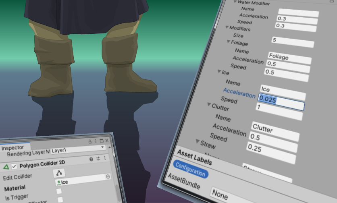Open Polygon Collider 2D preset settings
The height and width of the screenshot is (203, 337).
click(x=98, y=159)
